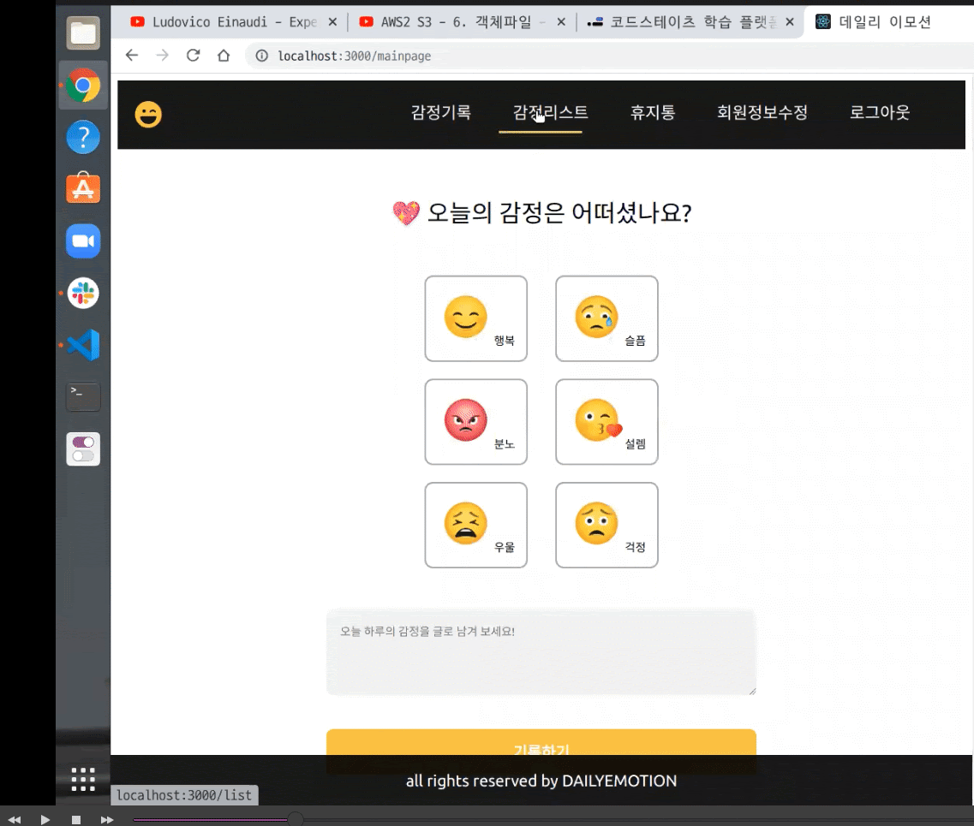Select the 행복 happy emotion card

coord(475,318)
